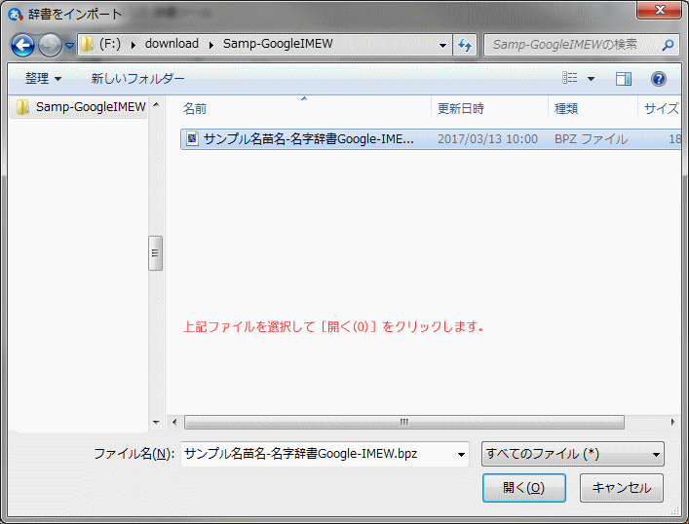This screenshot has width=689, height=524.
Task: Change the view with the view icon
Action: 570,78
